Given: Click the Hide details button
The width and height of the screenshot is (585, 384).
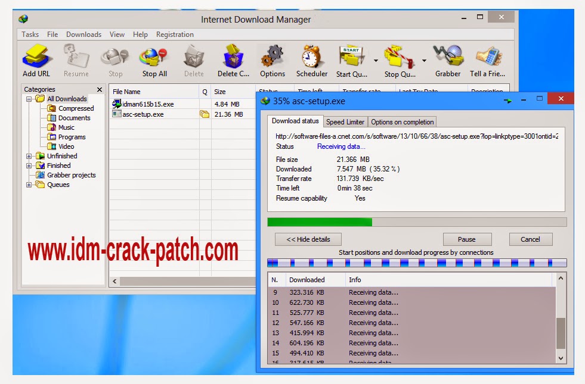Looking at the screenshot, I should point(308,239).
